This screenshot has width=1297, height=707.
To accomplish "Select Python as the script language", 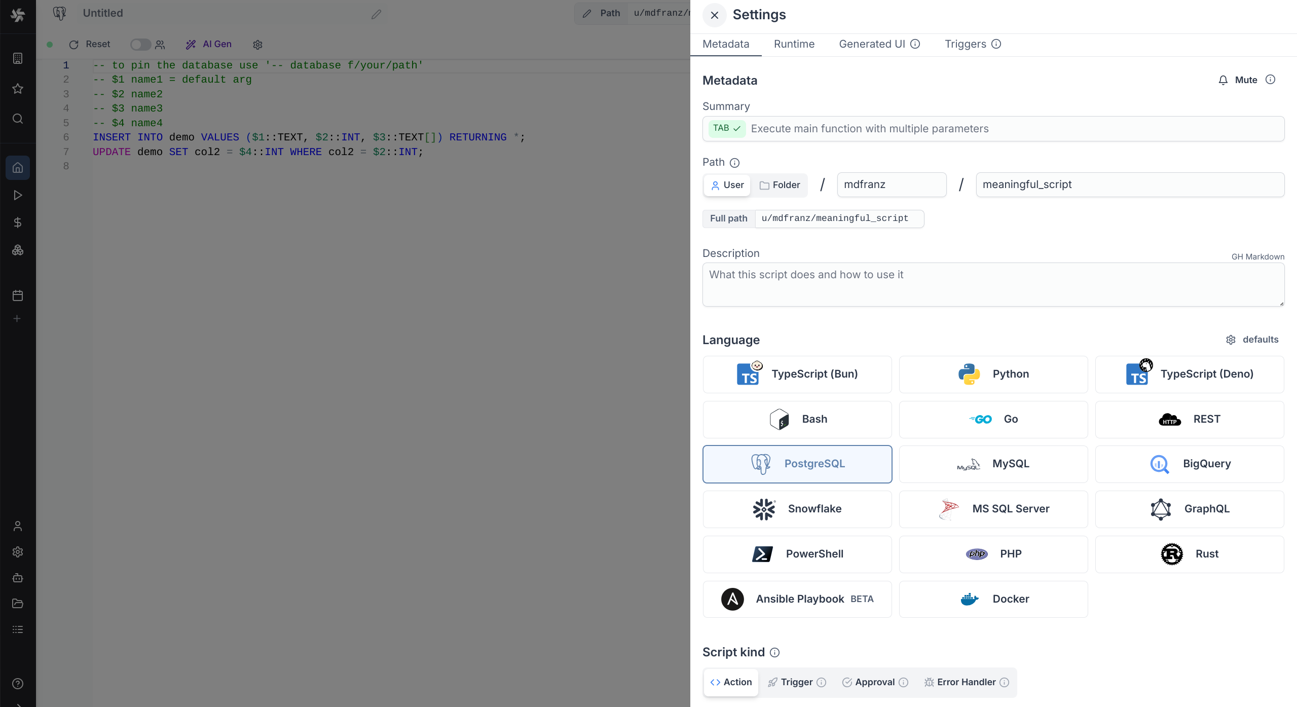I will coord(993,374).
